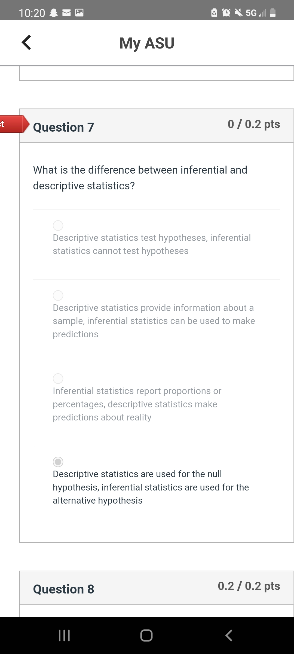Select radio for 'Inferential statistics report proportions'
Viewport: 294px width, 654px height.
tap(58, 379)
